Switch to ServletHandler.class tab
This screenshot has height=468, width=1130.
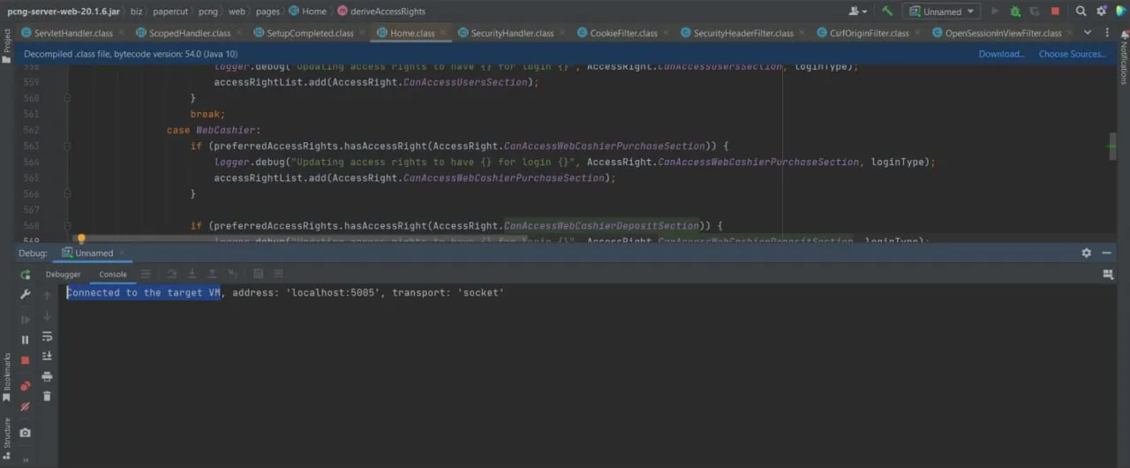tap(73, 33)
